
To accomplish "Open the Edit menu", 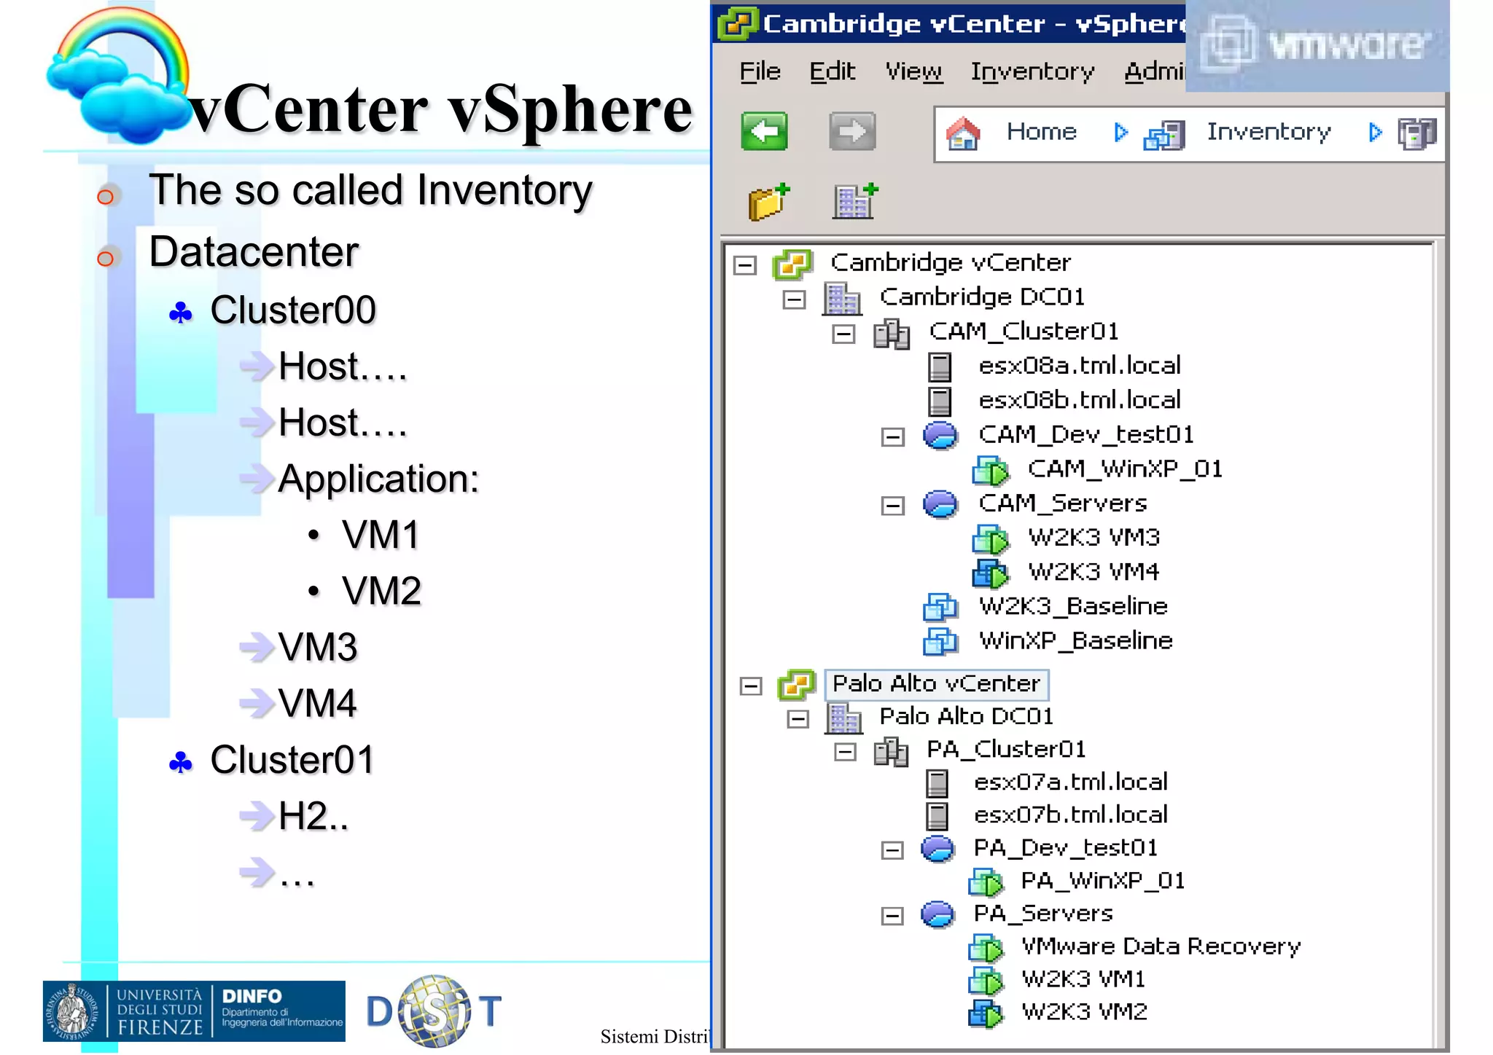I will (832, 71).
